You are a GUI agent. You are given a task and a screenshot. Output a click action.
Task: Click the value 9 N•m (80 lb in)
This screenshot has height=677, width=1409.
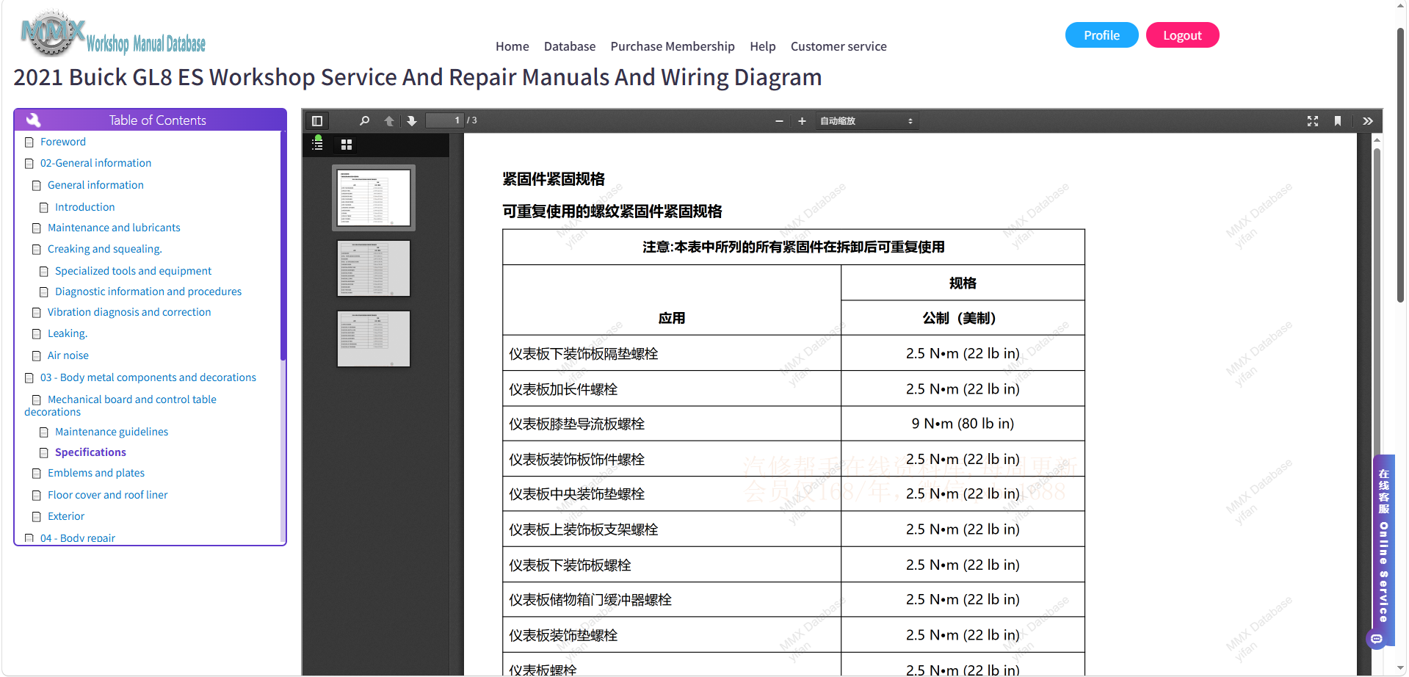963,424
